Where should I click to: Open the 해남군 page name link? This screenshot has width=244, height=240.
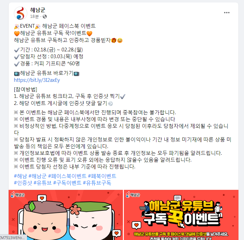pos(38,10)
